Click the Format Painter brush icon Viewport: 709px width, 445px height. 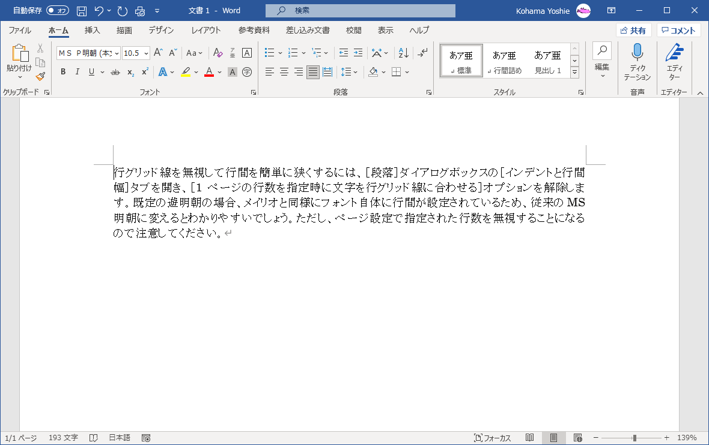click(x=40, y=76)
